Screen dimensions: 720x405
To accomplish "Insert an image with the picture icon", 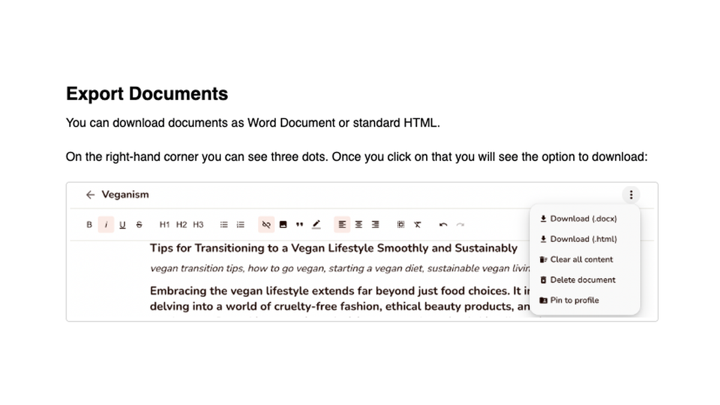I will [x=283, y=224].
